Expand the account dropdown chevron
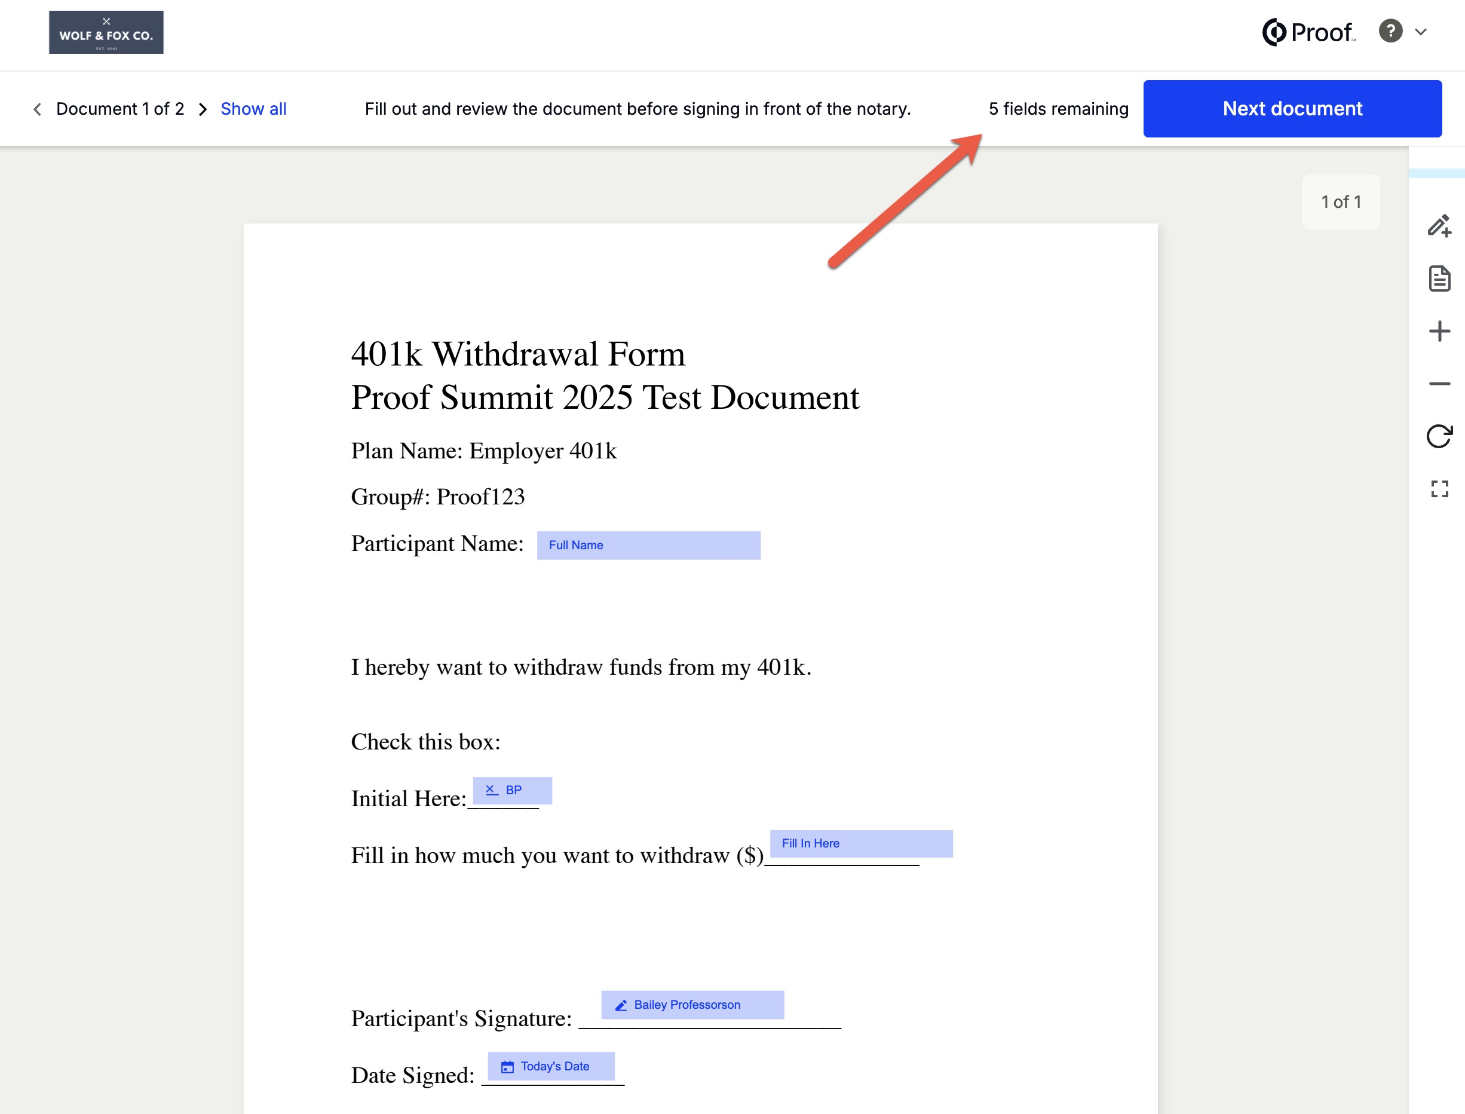 [x=1421, y=31]
